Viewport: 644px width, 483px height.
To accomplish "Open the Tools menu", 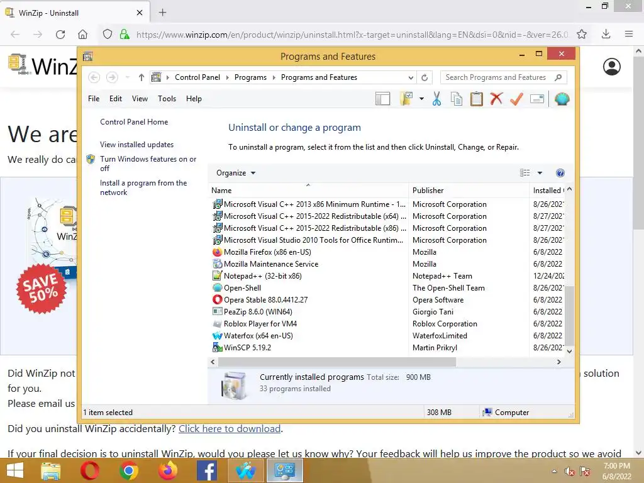I will pos(167,99).
